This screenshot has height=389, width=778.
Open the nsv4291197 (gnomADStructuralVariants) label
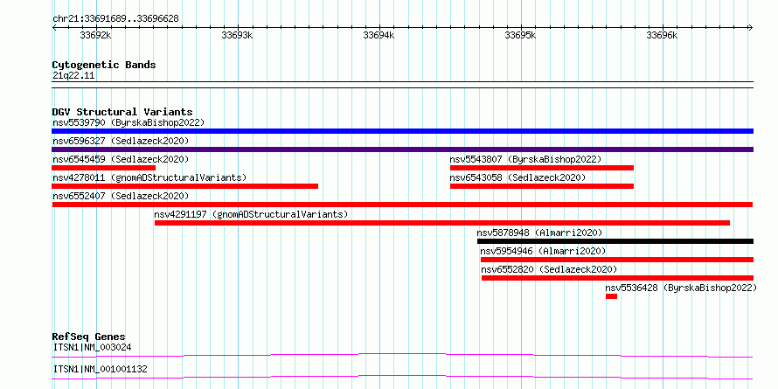click(251, 214)
